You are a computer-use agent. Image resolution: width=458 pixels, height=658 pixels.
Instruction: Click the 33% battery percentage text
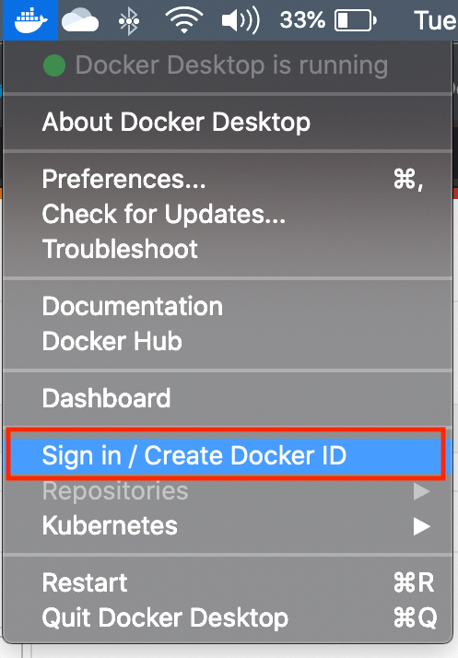point(302,20)
